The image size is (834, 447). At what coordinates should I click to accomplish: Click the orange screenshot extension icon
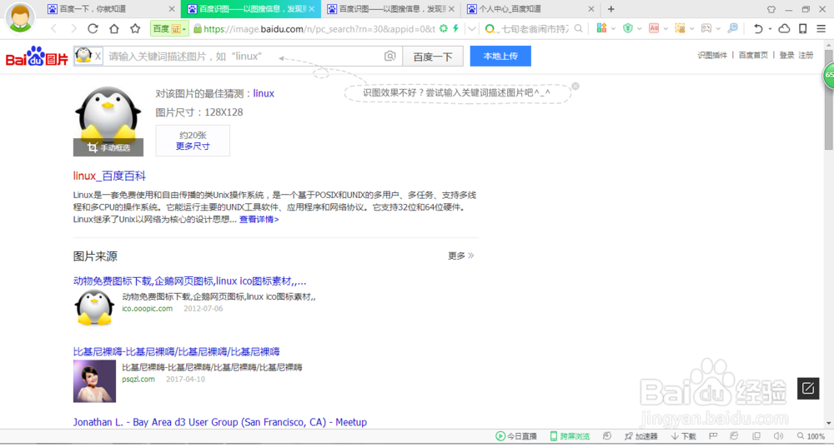[680, 28]
